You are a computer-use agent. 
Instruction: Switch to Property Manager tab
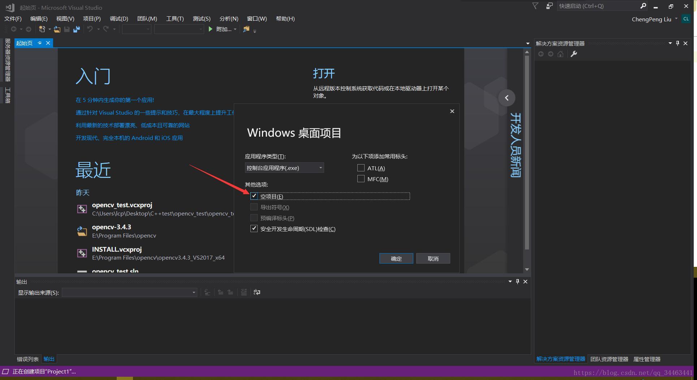[x=647, y=359]
